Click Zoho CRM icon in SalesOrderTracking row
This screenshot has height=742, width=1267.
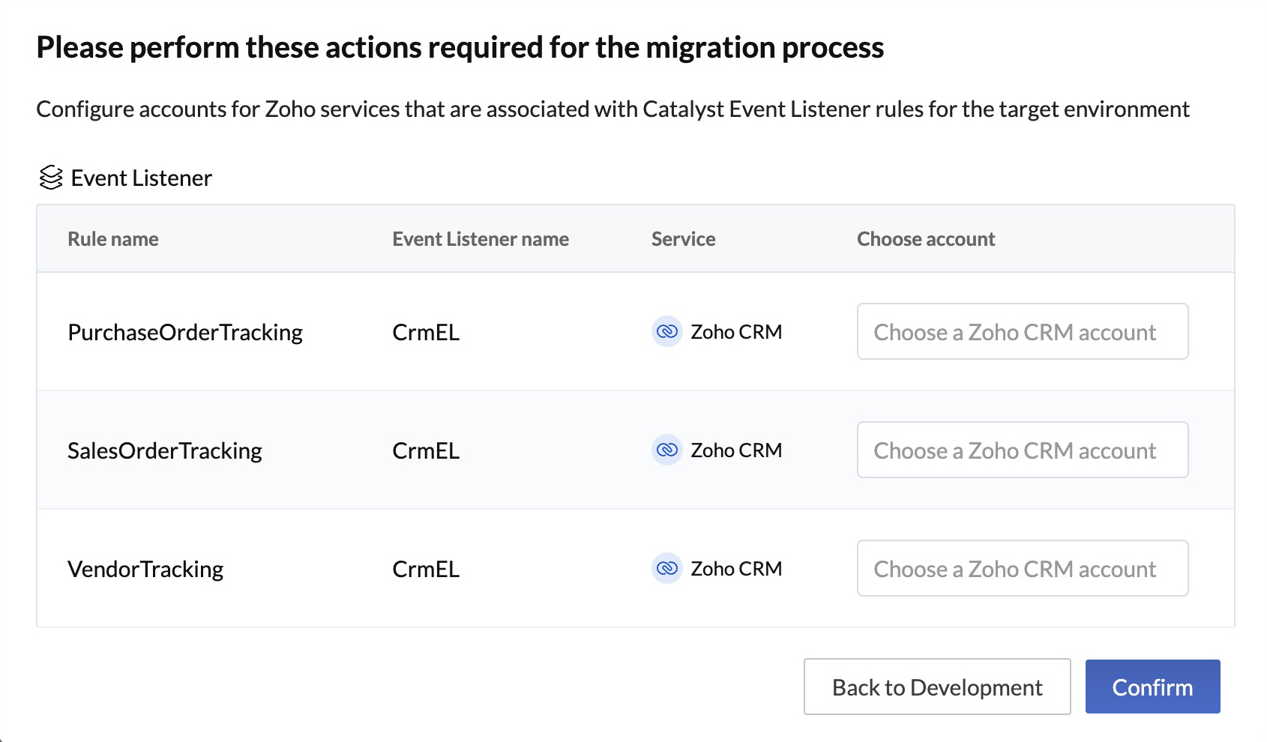666,450
